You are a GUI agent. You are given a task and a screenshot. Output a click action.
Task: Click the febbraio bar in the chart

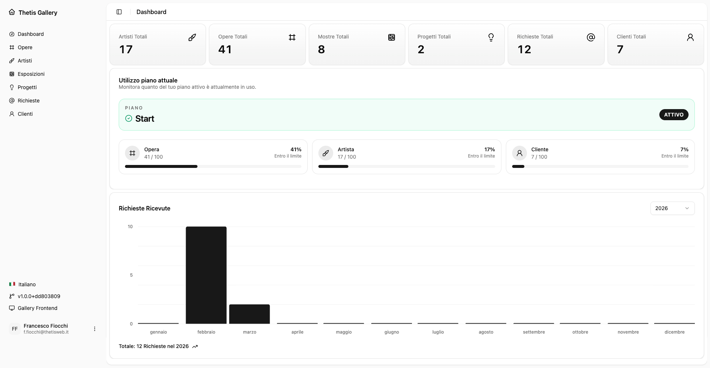pos(206,275)
